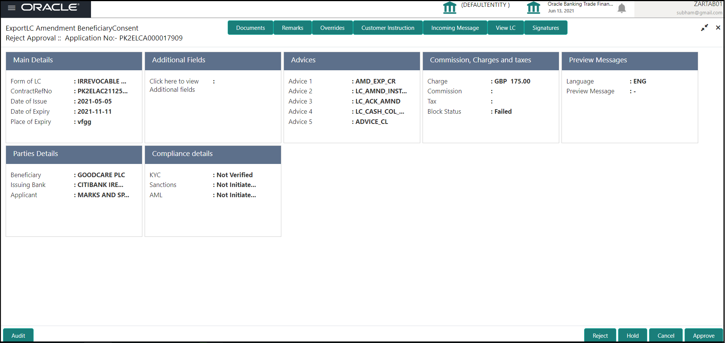Image resolution: width=725 pixels, height=343 pixels.
Task: Click here to view Additional fields
Action: 174,85
